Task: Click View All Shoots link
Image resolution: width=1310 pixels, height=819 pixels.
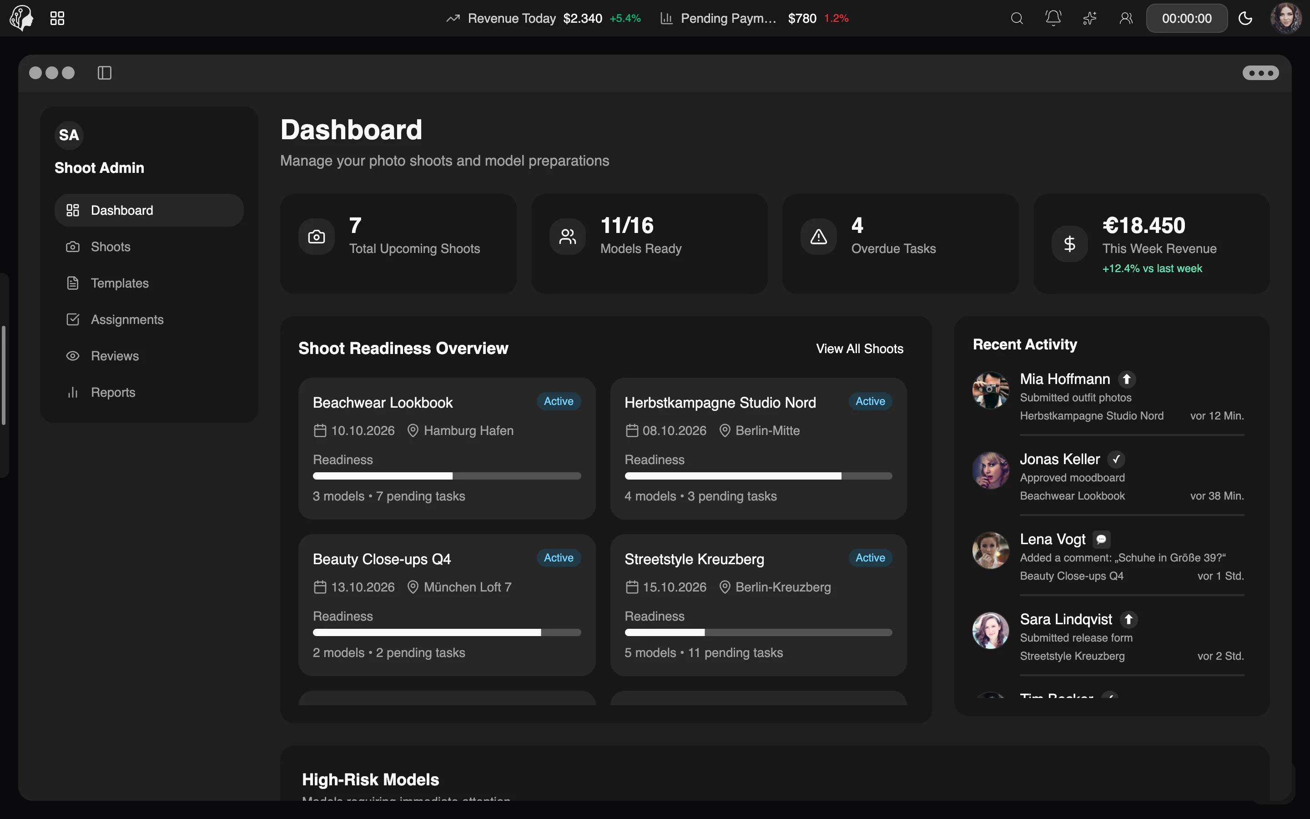Action: 860,349
